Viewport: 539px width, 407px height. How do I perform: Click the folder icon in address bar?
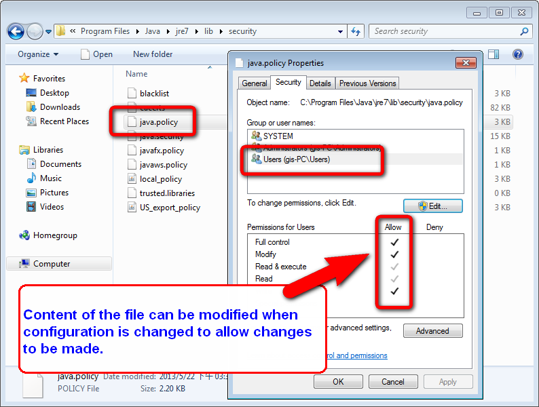tap(60, 31)
